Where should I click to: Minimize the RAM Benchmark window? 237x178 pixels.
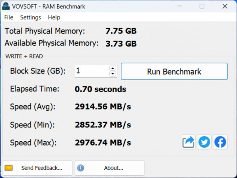tap(180, 7)
